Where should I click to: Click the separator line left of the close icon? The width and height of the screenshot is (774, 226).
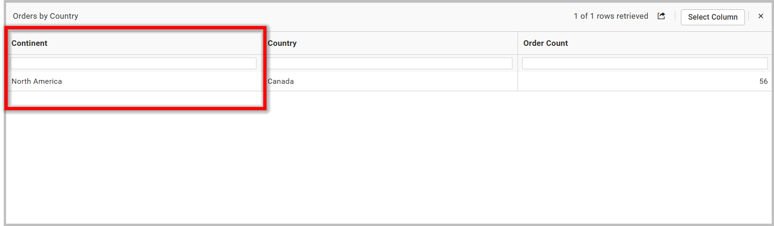coord(749,16)
